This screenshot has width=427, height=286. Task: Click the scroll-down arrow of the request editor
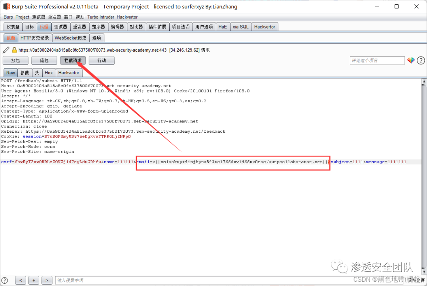(x=424, y=272)
